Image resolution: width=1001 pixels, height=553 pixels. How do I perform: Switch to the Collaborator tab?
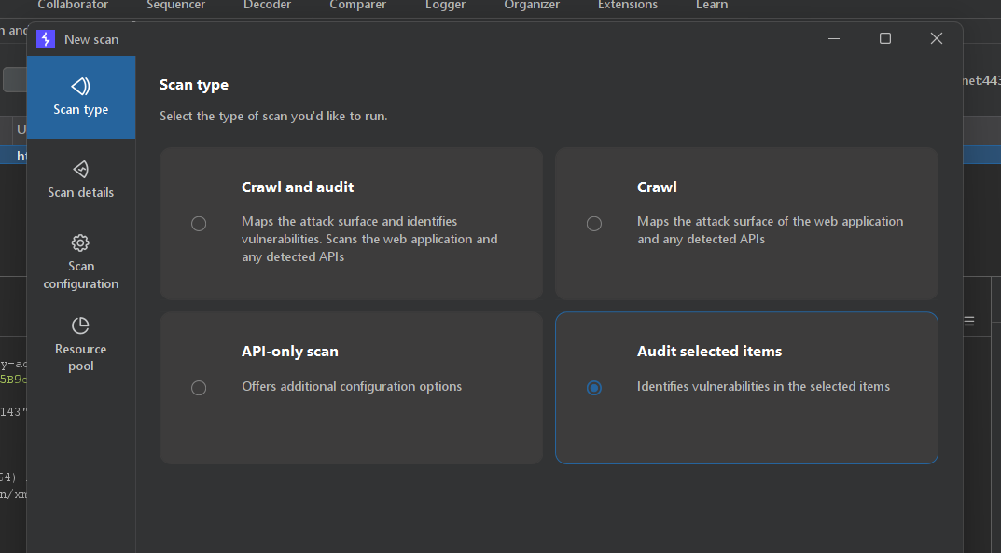pyautogui.click(x=73, y=6)
